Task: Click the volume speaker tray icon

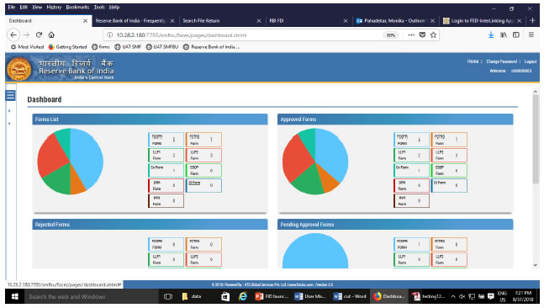Action: (x=462, y=296)
